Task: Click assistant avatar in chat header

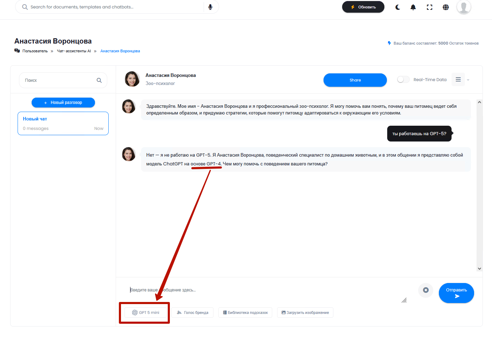Action: tap(132, 79)
